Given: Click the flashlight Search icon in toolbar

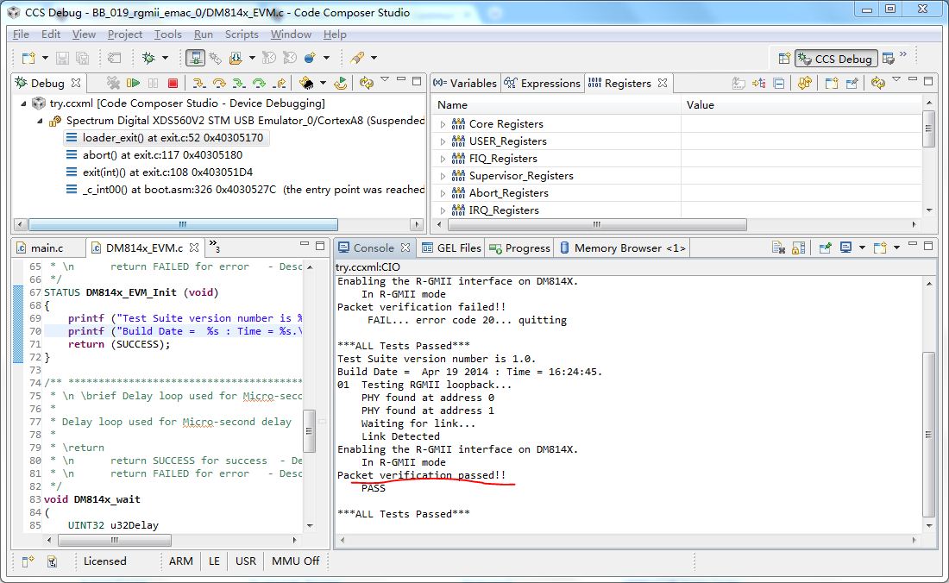Looking at the screenshot, I should [357, 58].
